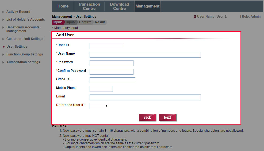Collapse arrow beside User Settings
The height and width of the screenshot is (151, 264).
coord(3,47)
